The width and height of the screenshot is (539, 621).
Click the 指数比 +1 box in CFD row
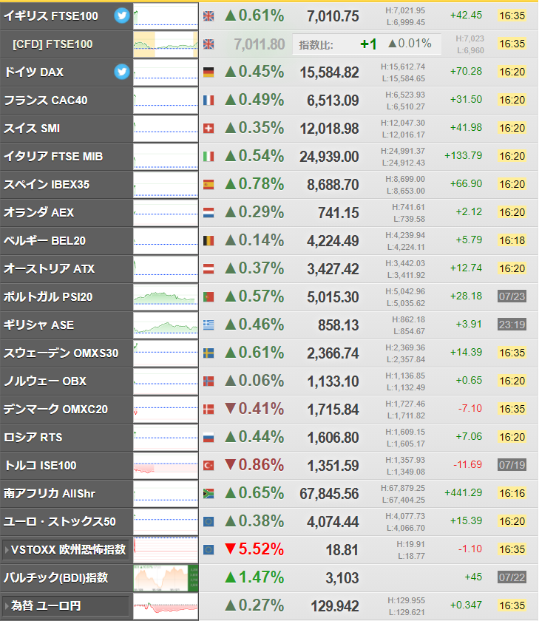367,44
